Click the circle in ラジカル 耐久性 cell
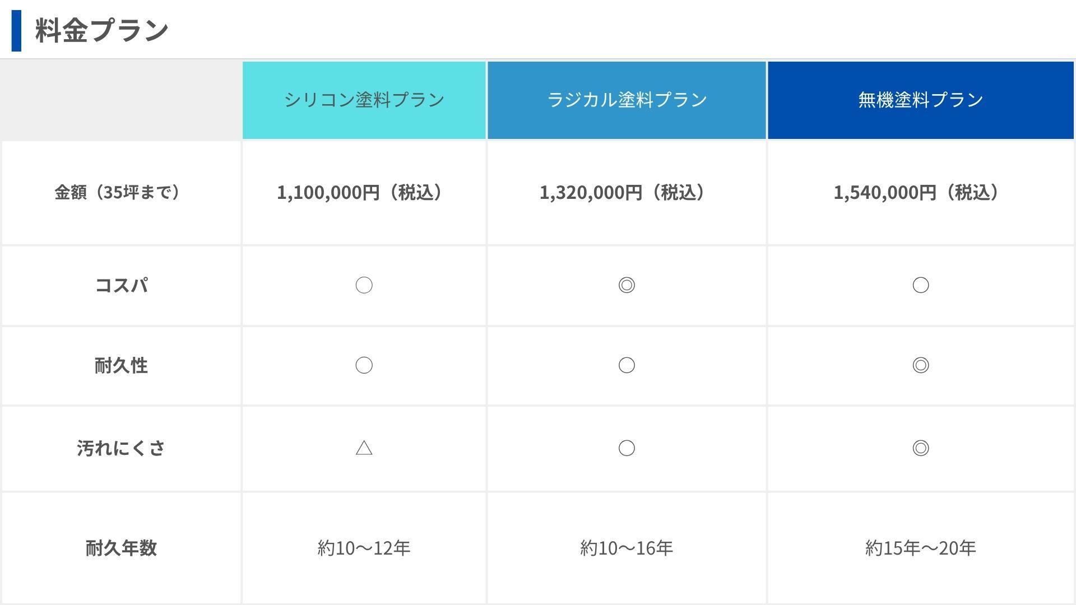This screenshot has width=1076, height=605. coord(627,365)
